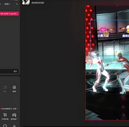Select the OR ALIVE 5 Last Round source

point(9,14)
